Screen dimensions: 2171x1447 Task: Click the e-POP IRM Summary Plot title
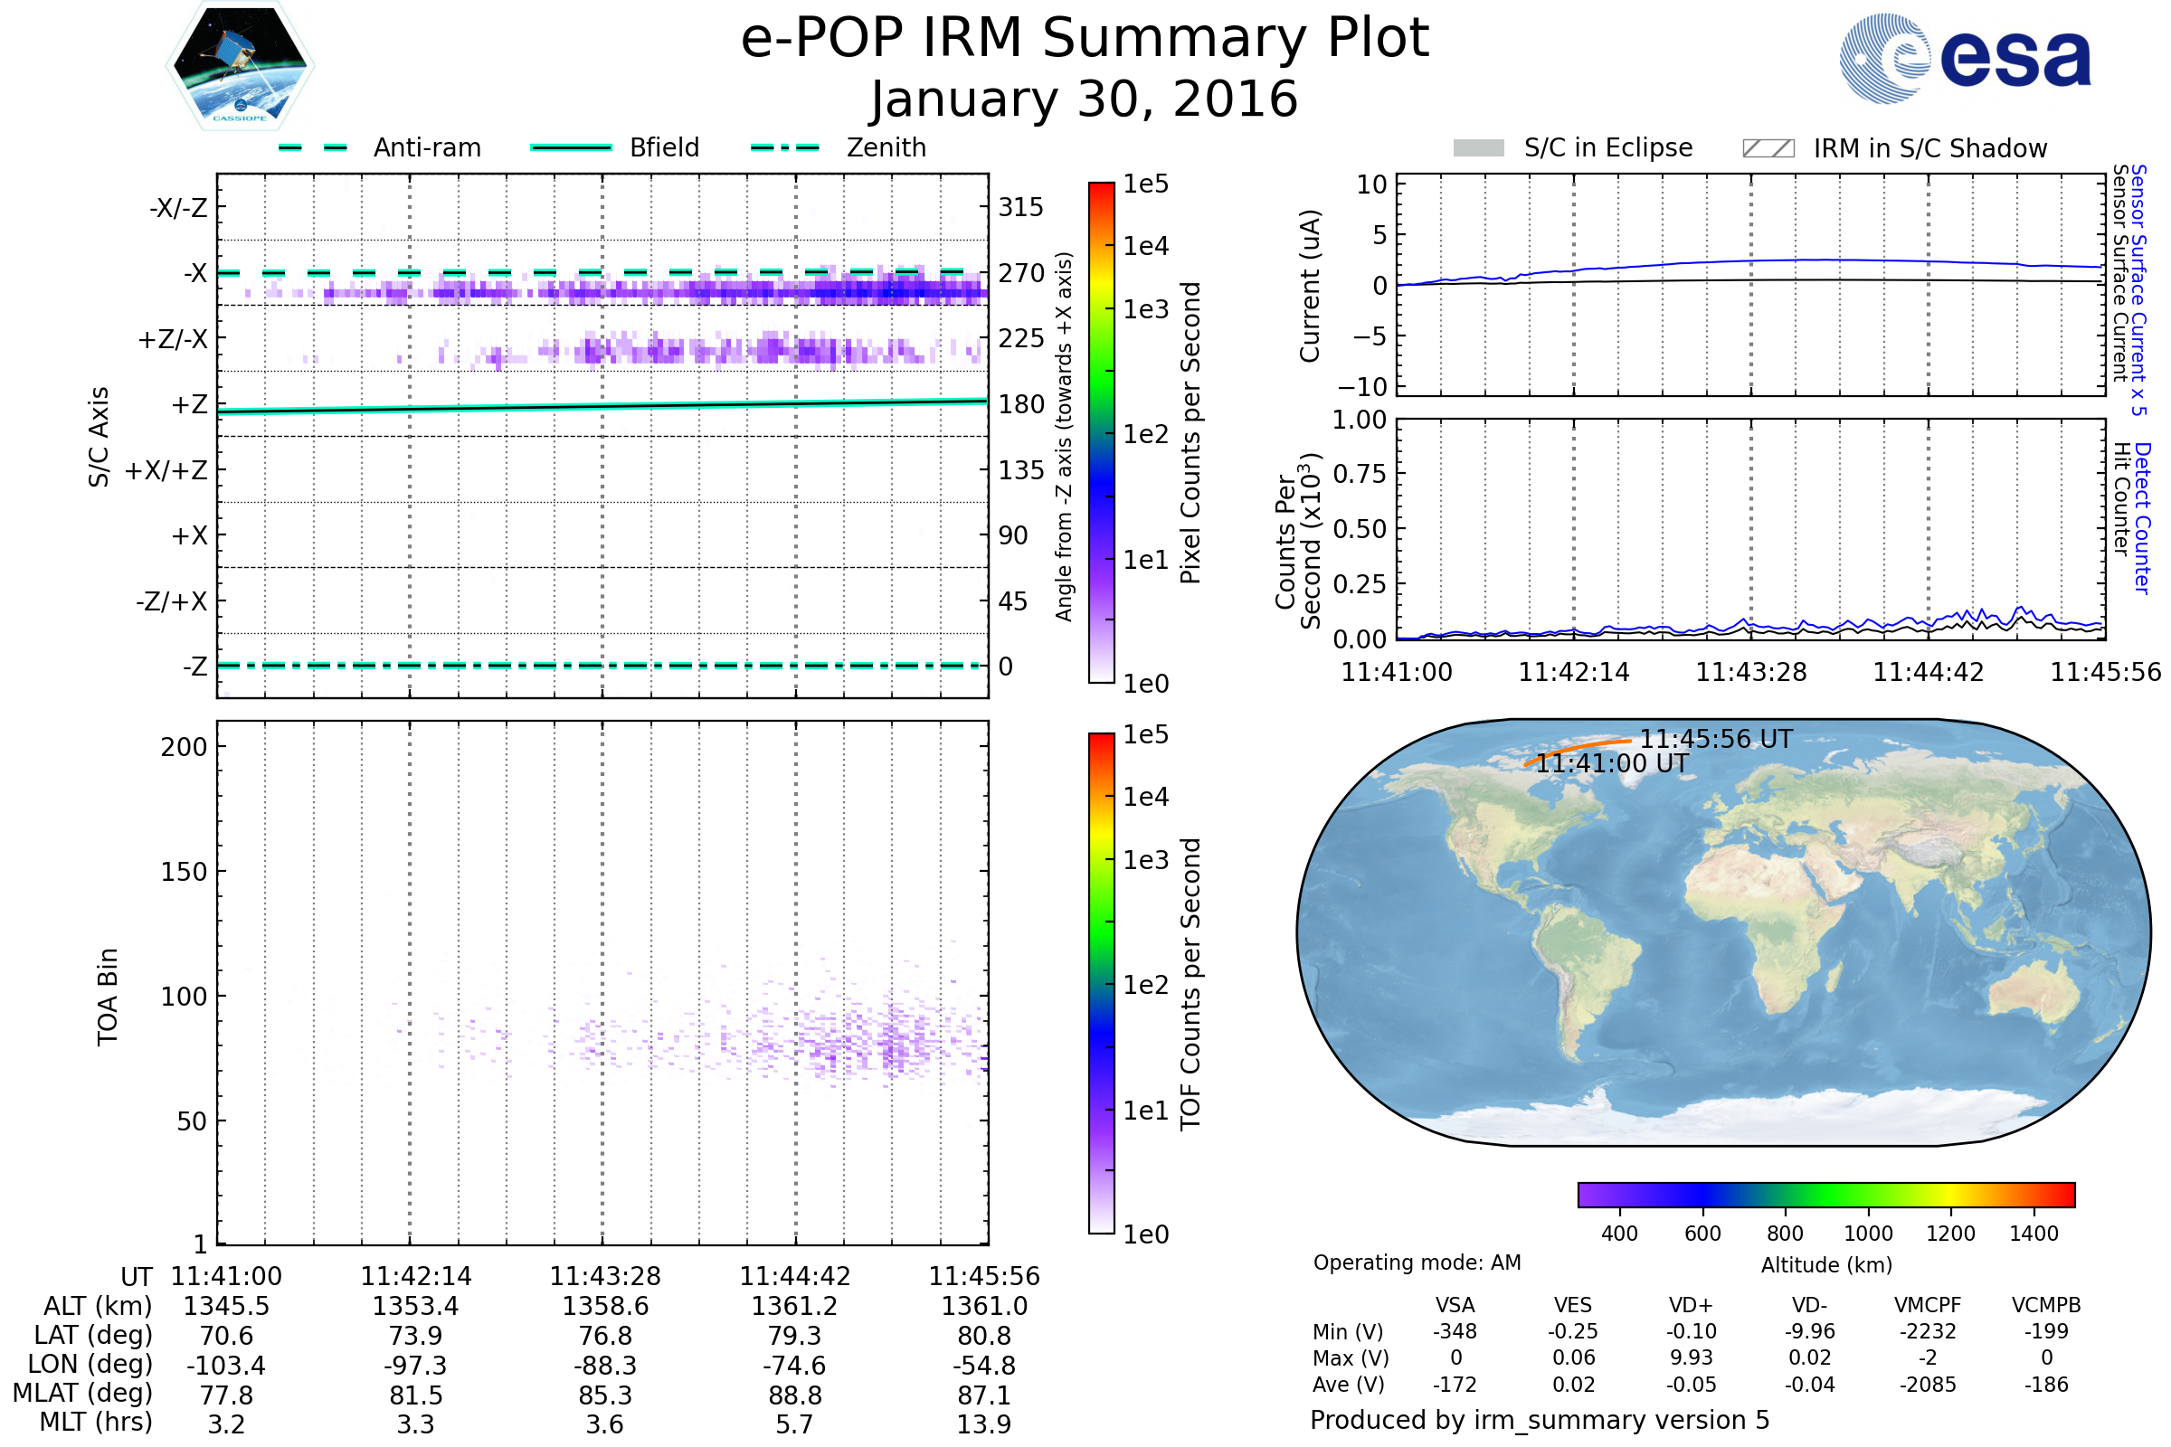coord(1085,39)
